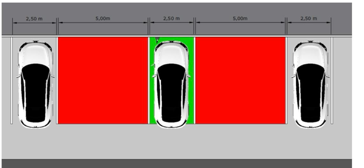Select the red zone left of the green bay

click(x=103, y=80)
